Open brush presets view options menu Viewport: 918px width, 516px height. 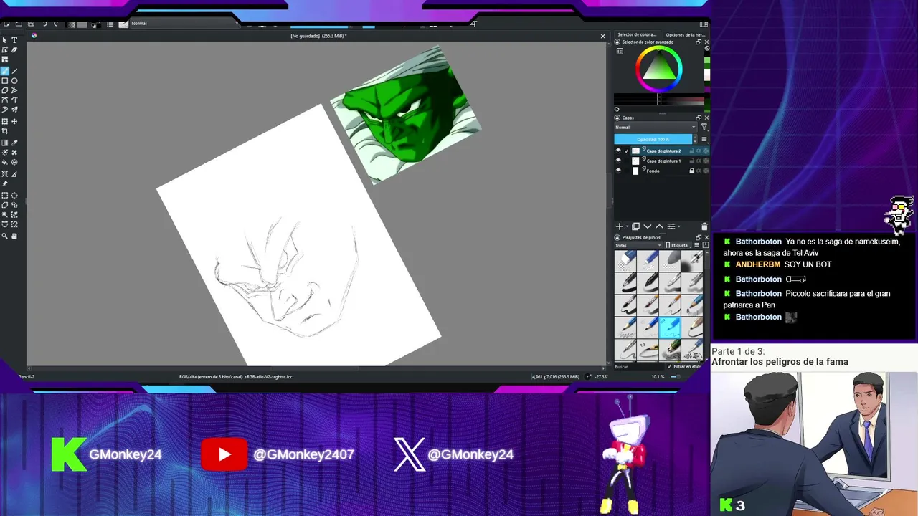(697, 245)
